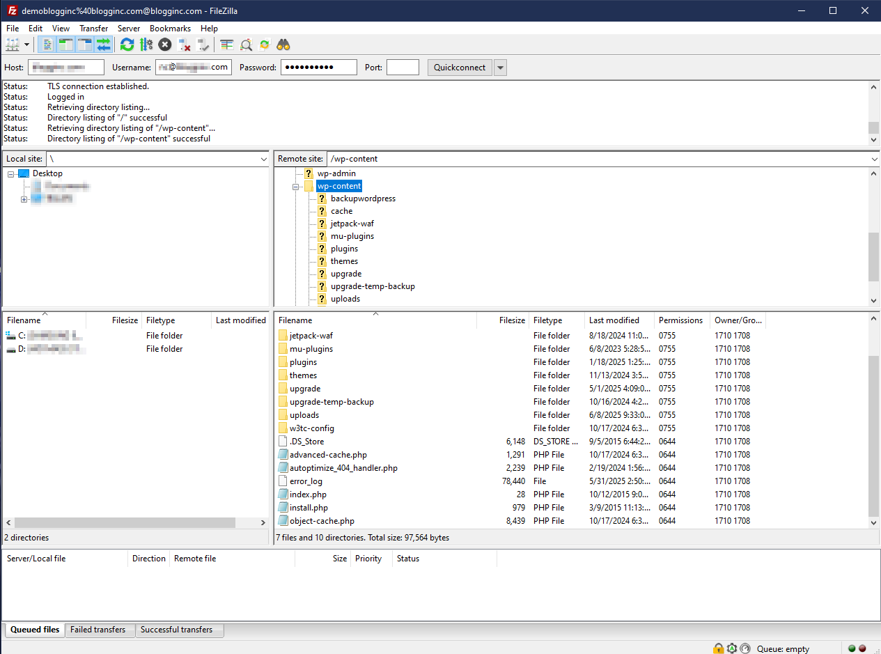Open speed limits gauge icon

[744, 648]
